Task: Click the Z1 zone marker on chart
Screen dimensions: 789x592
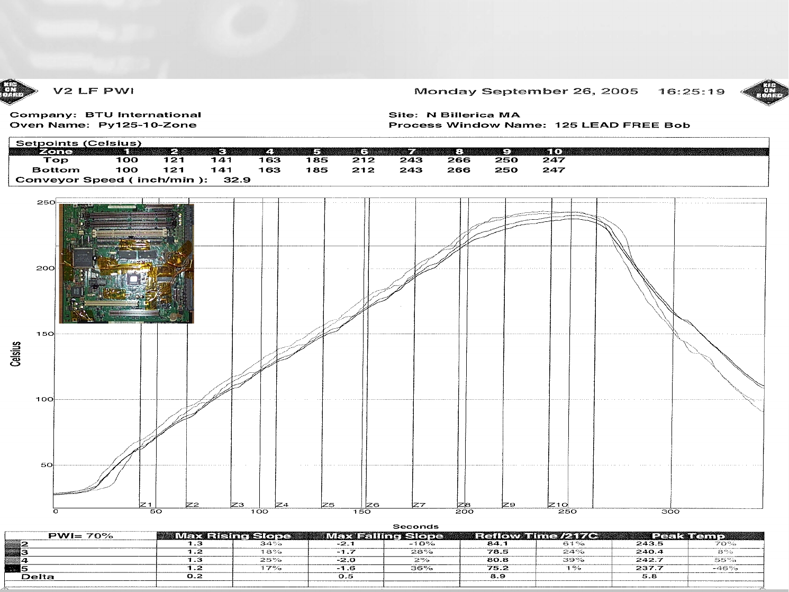Action: (146, 505)
